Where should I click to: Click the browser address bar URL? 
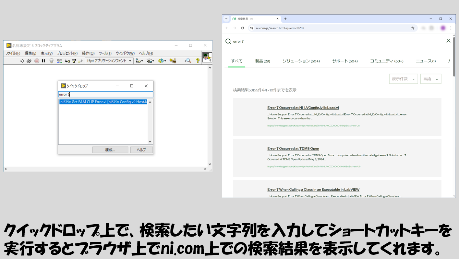pos(280,28)
